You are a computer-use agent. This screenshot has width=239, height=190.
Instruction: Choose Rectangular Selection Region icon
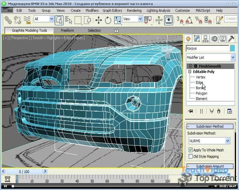pyautogui.click(x=78, y=20)
